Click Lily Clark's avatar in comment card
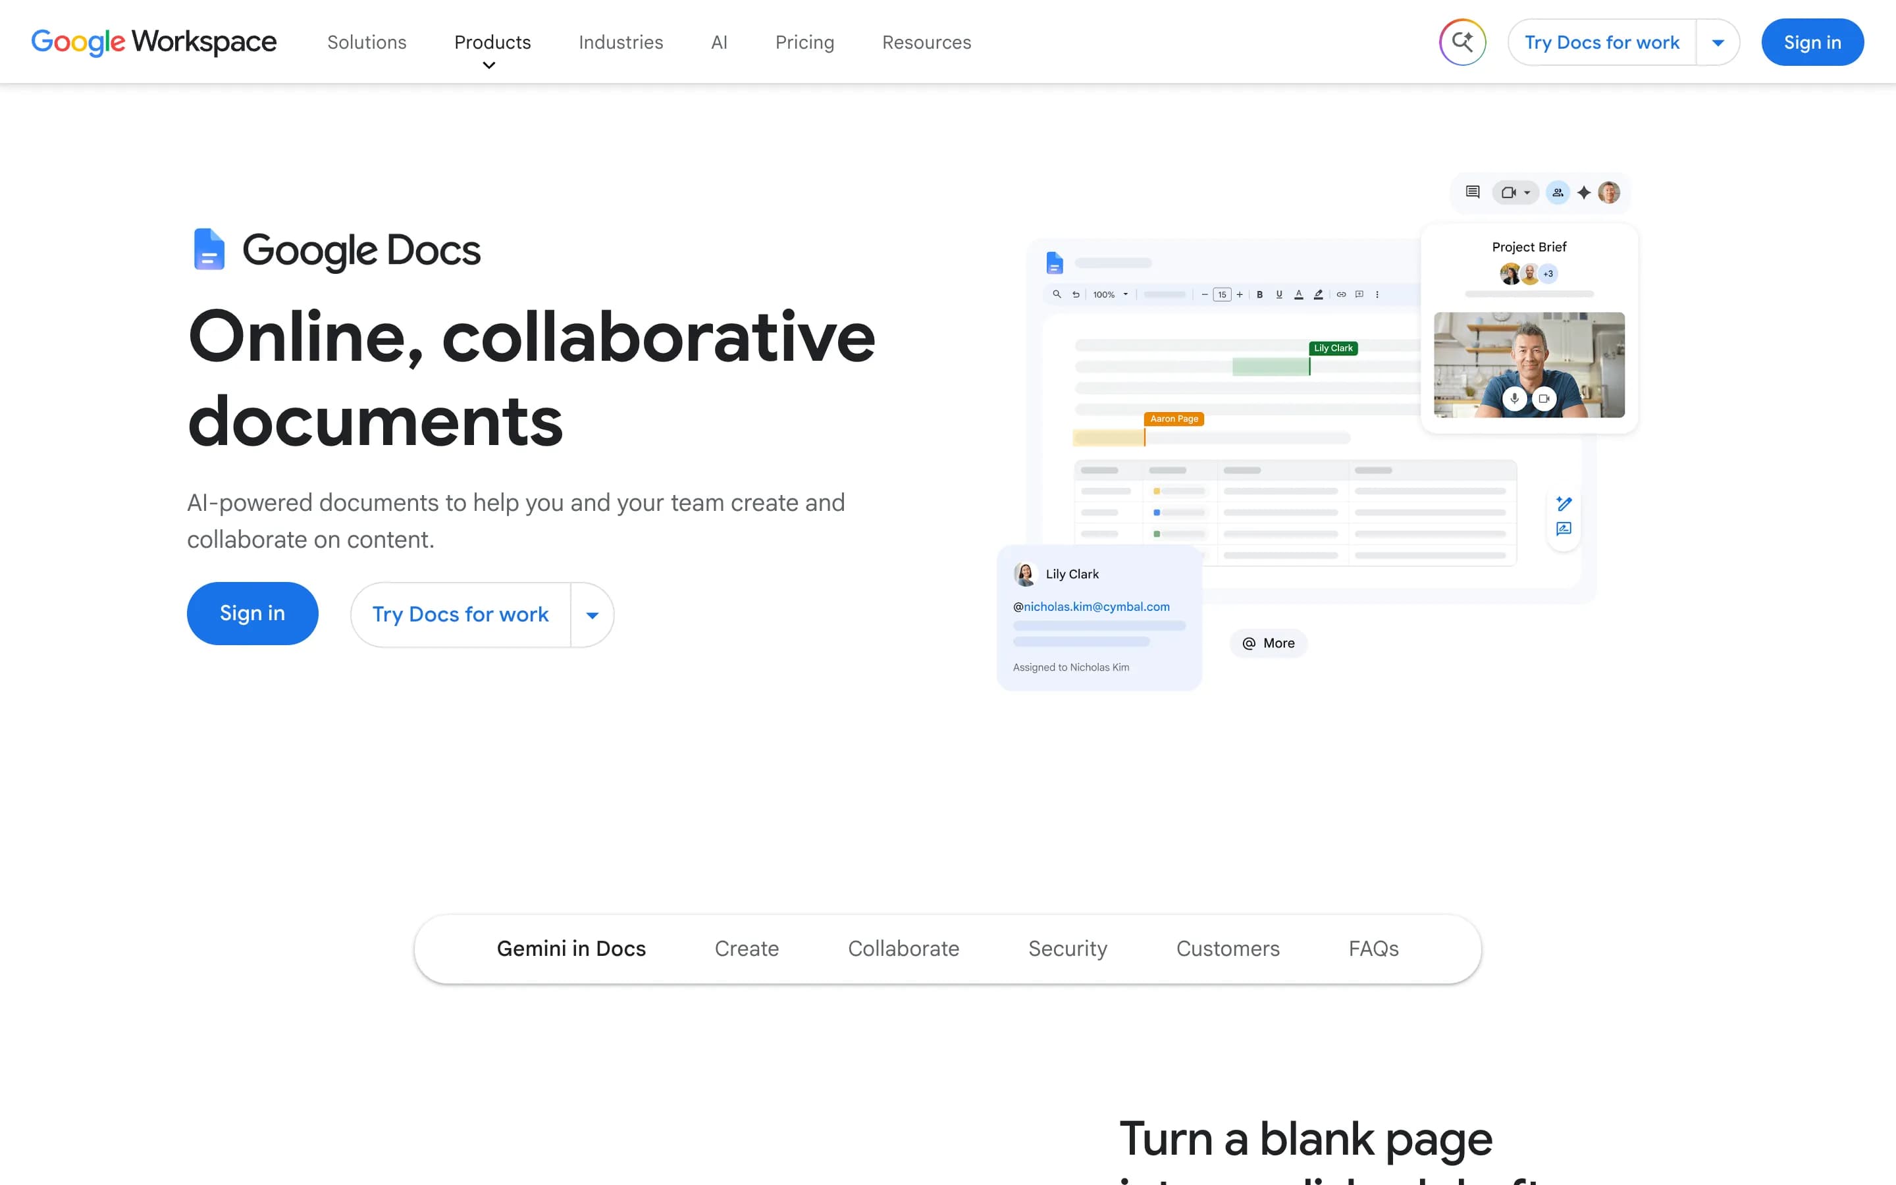 click(1026, 573)
